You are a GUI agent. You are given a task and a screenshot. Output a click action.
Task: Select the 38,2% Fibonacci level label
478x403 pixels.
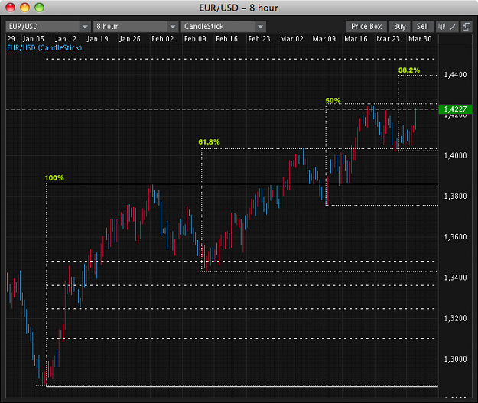(409, 70)
